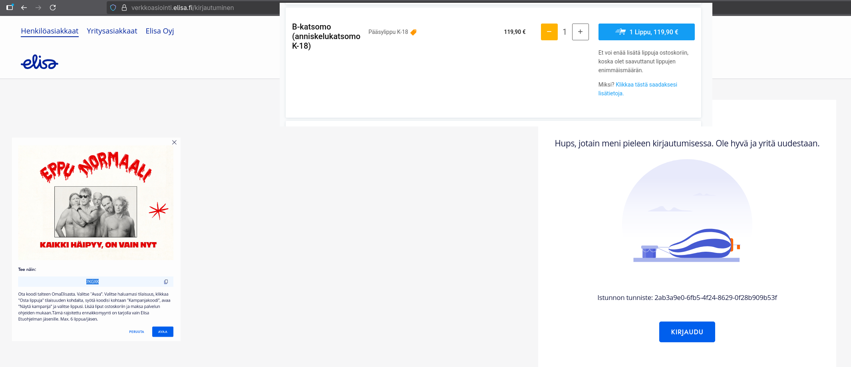The image size is (851, 367).
Task: Click the browser forward arrow
Action: pyautogui.click(x=38, y=8)
